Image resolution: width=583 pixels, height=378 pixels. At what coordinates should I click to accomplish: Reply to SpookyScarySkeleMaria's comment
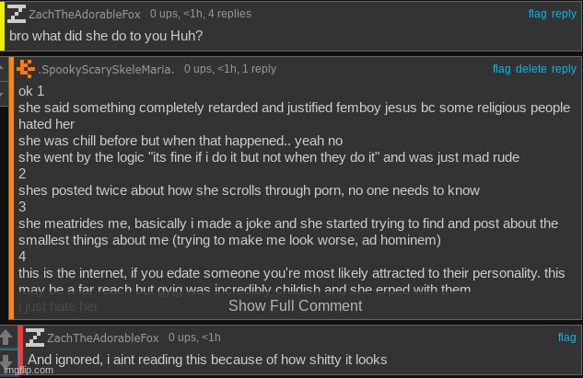[x=564, y=69]
